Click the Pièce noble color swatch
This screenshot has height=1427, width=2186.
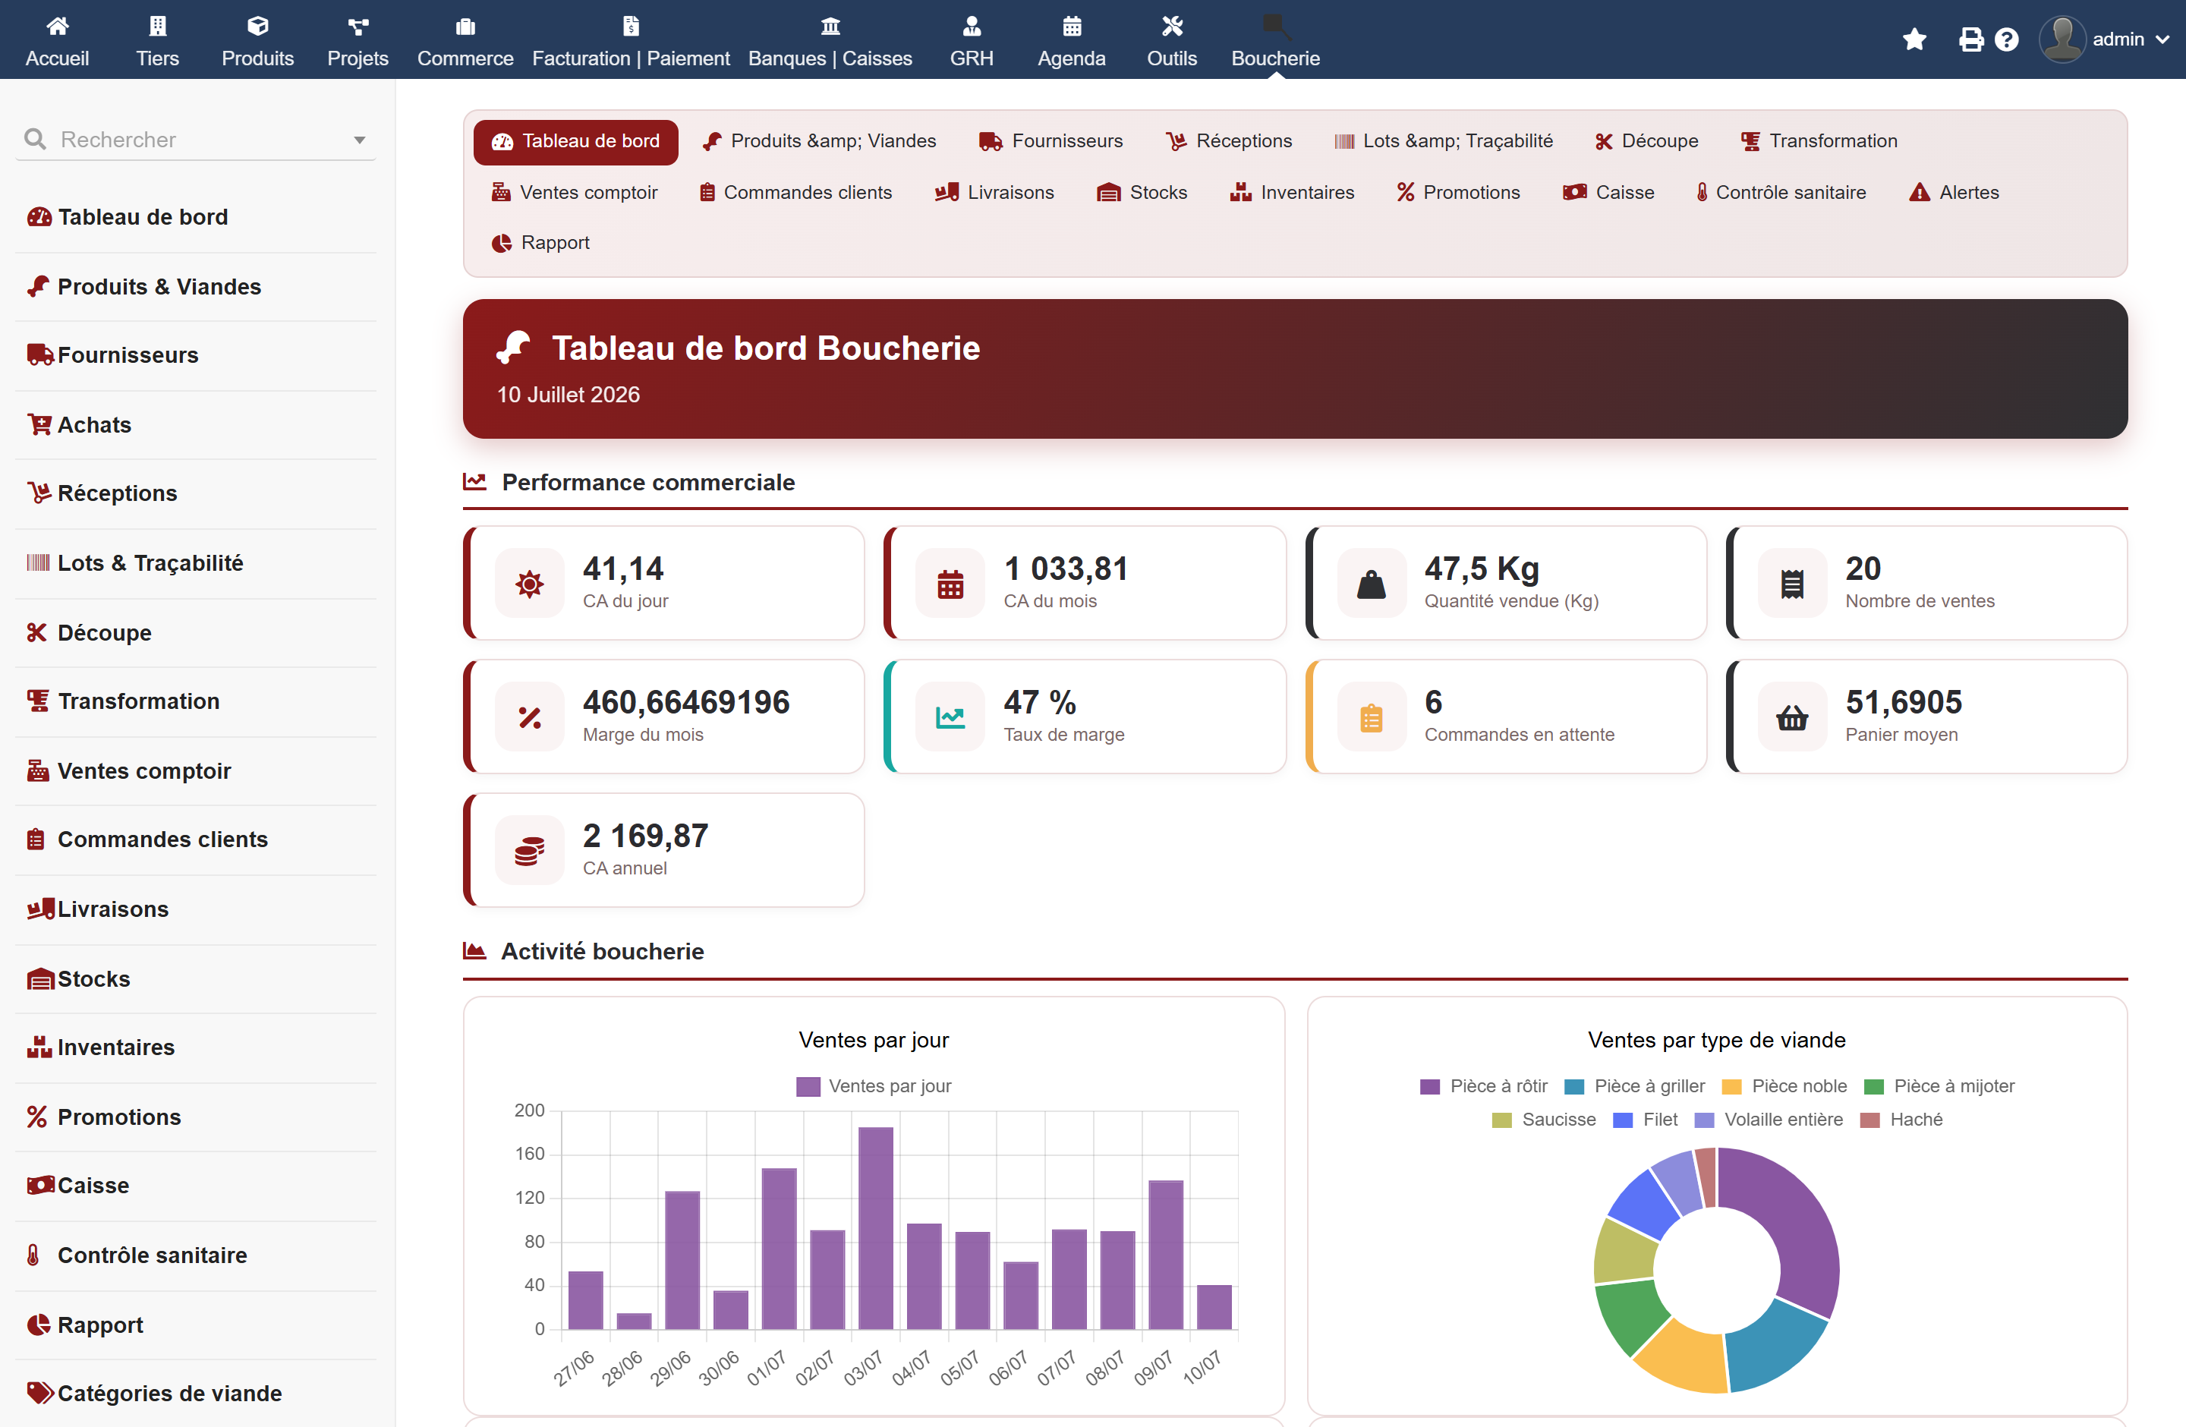click(1731, 1086)
